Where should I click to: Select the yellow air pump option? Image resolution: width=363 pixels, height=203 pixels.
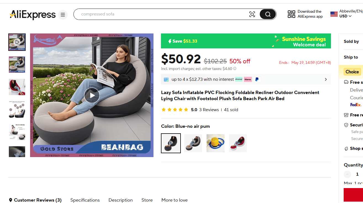(x=216, y=143)
